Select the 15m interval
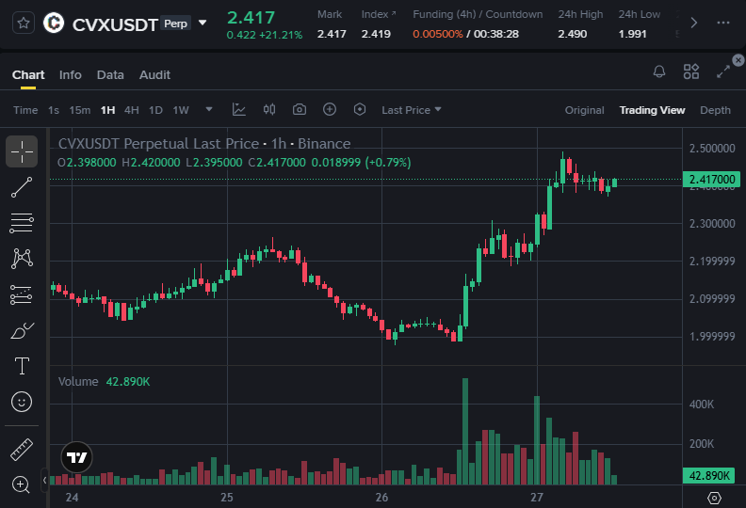This screenshot has width=746, height=508. pos(80,110)
